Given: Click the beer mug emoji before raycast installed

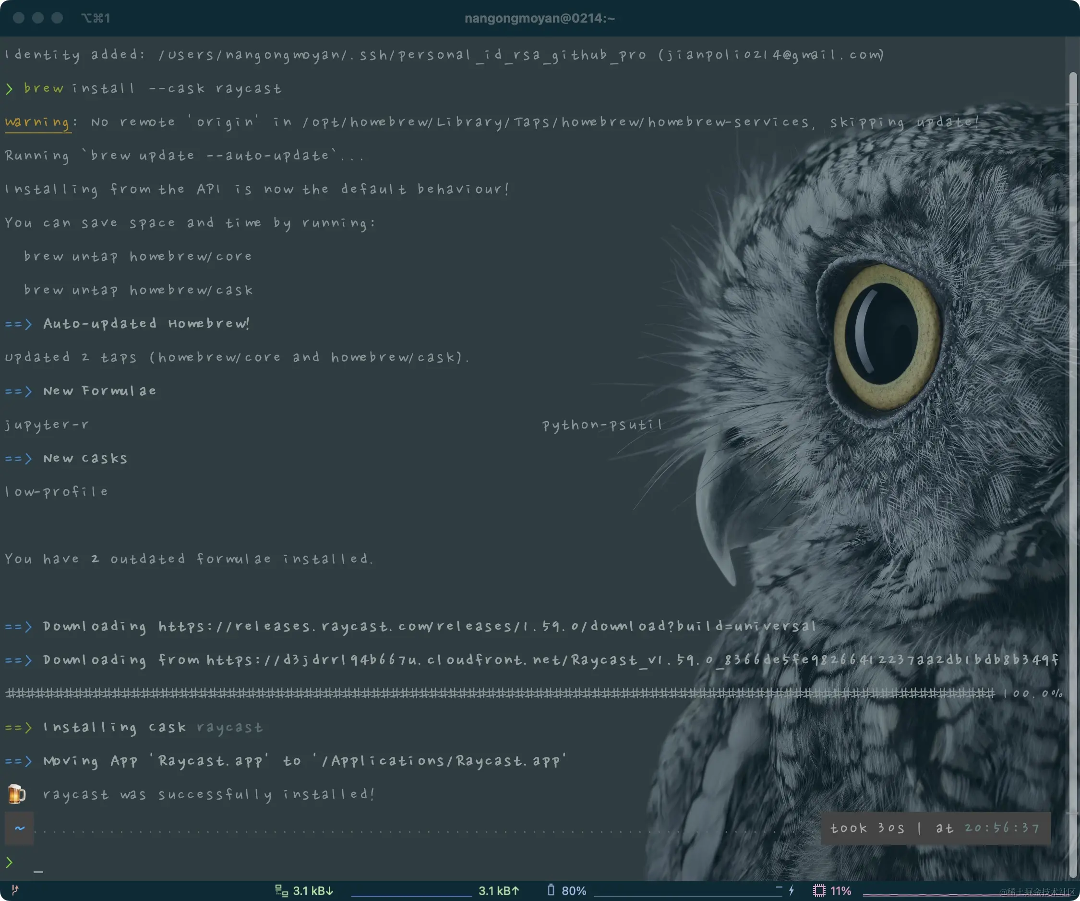Looking at the screenshot, I should pyautogui.click(x=16, y=794).
